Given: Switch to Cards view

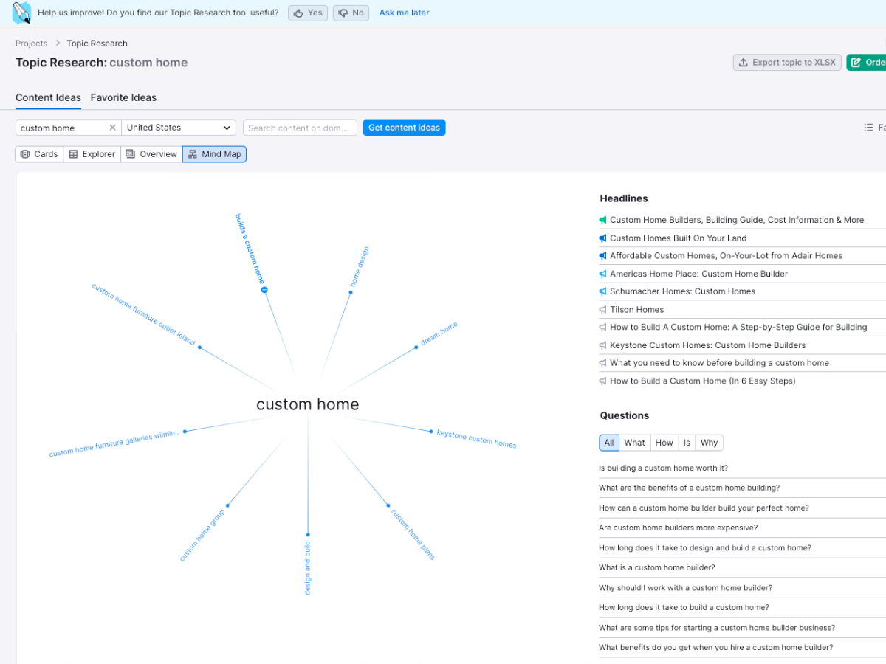Looking at the screenshot, I should 39,154.
